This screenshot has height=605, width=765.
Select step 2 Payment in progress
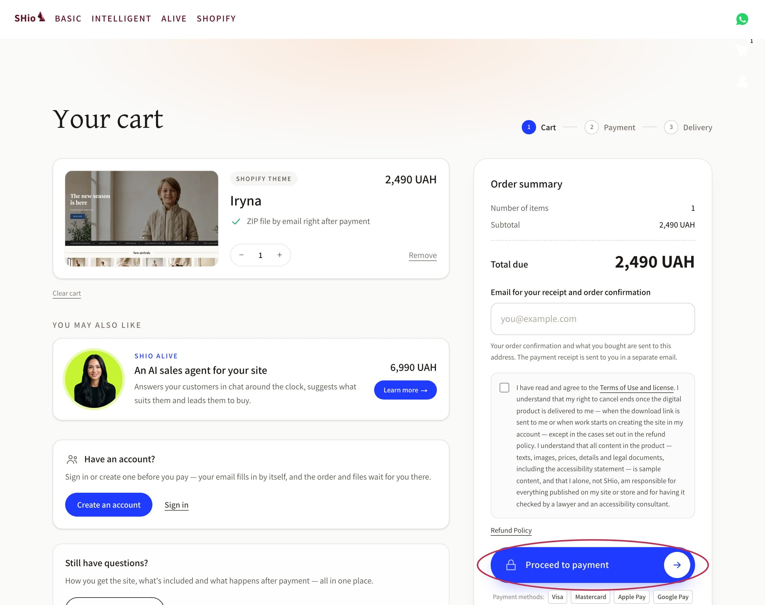click(610, 127)
